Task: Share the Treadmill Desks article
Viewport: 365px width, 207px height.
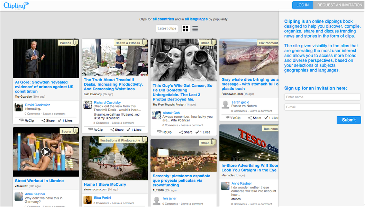Action: point(117,130)
